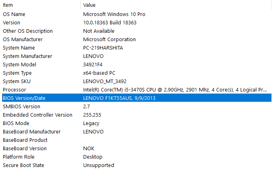Select the BaseBoard Product row

coord(25,140)
